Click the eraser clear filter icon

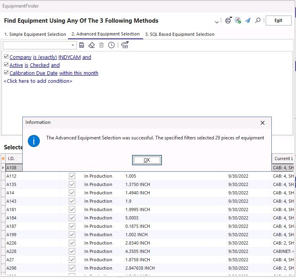(92, 45)
